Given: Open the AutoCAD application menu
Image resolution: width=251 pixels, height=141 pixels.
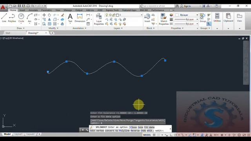Looking at the screenshot, I should (x=3, y=7).
